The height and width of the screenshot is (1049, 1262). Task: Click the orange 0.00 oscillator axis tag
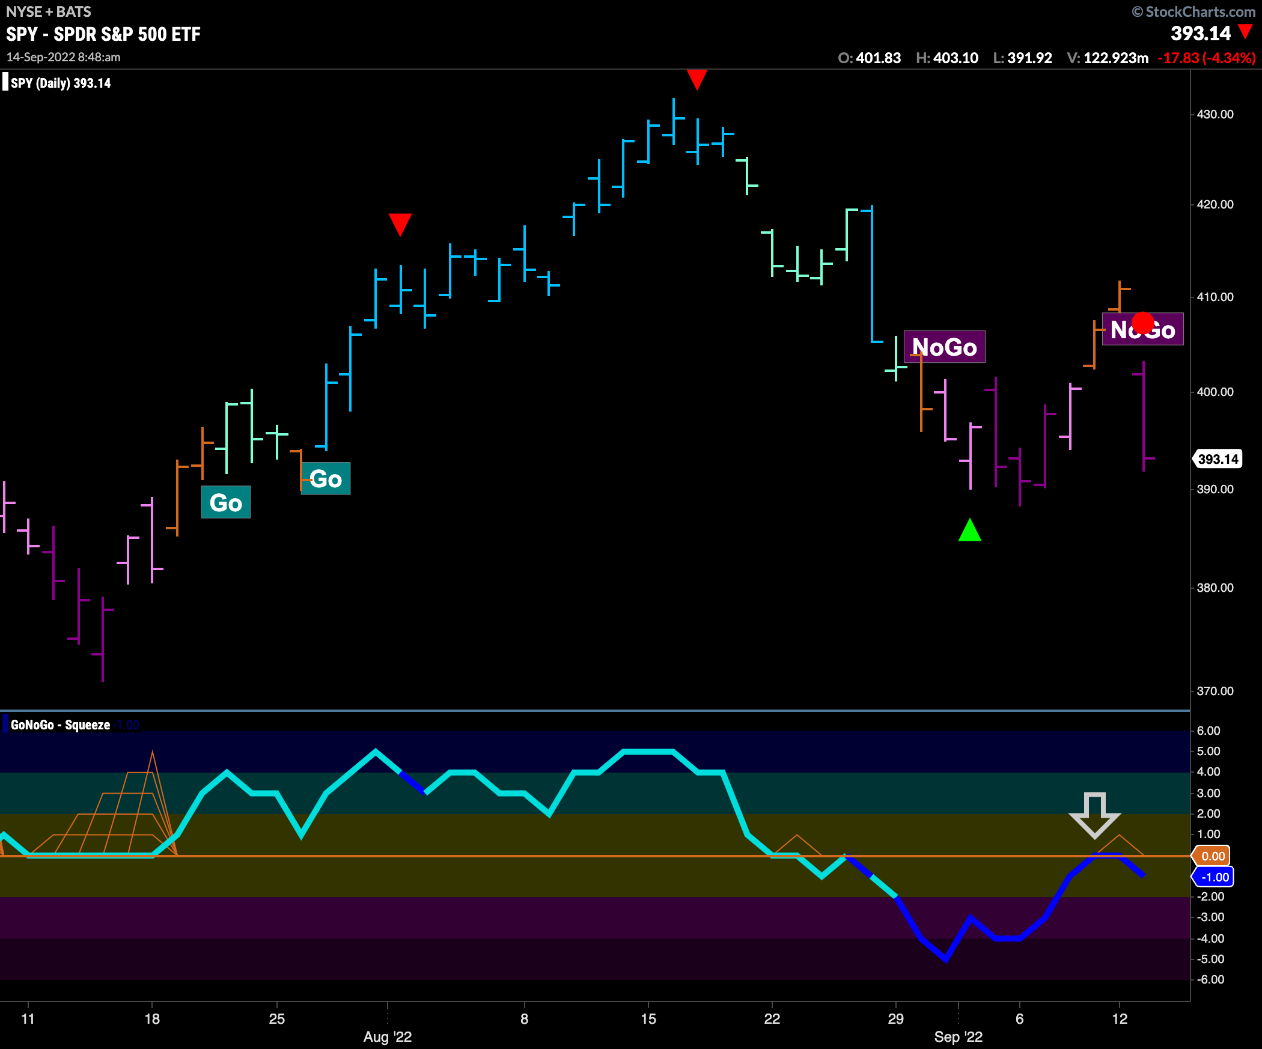[x=1212, y=856]
